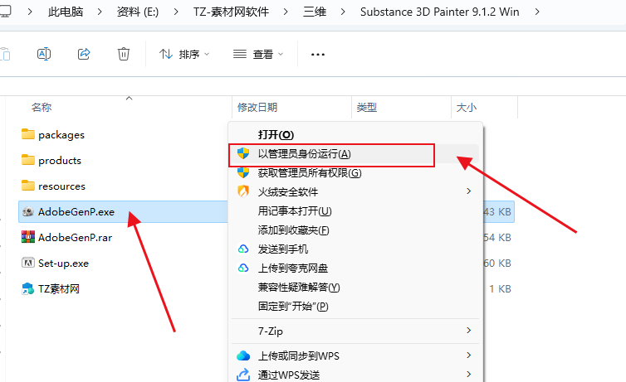Viewport: 626px width, 382px height.
Task: Click the AdobeGenP.exe file icon
Action: pos(28,211)
